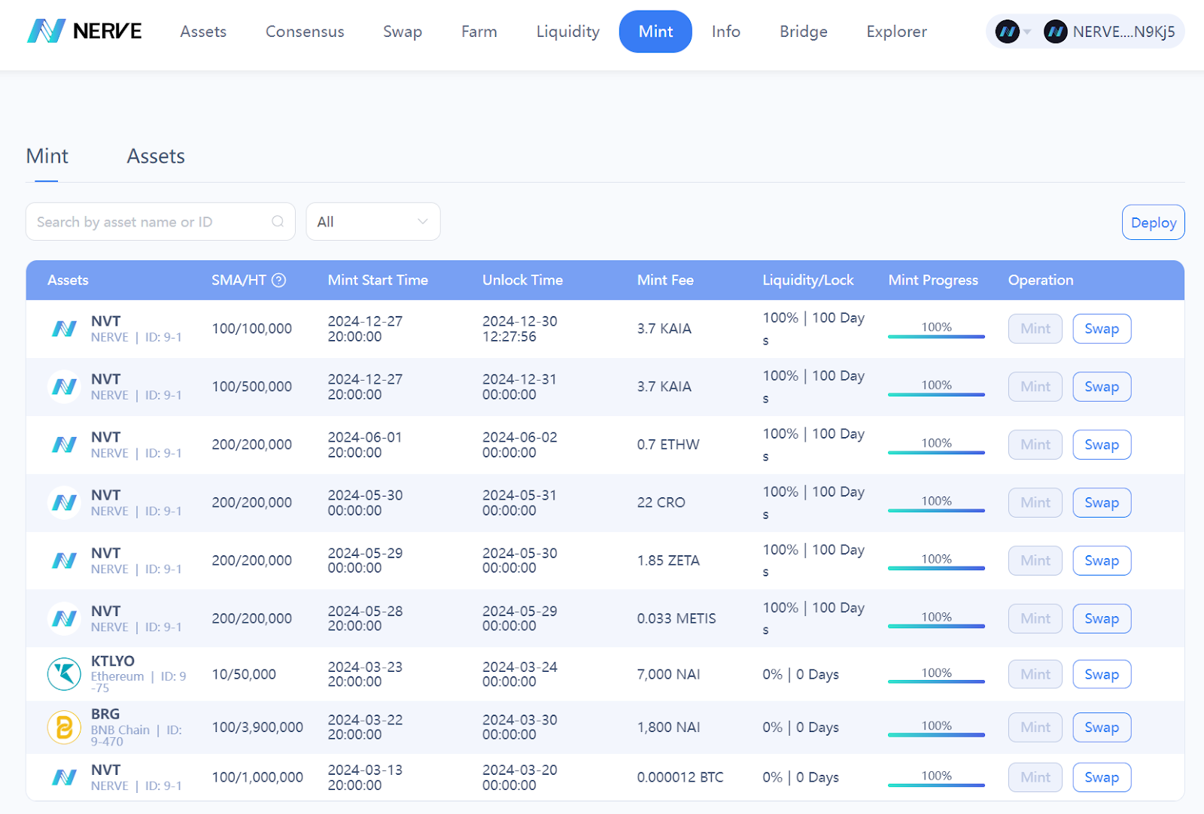
Task: Click the search magnifier icon
Action: pos(278,222)
